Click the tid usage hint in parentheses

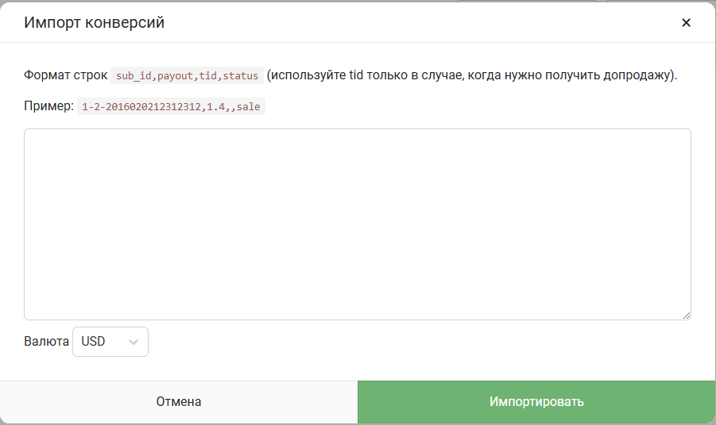(x=472, y=75)
